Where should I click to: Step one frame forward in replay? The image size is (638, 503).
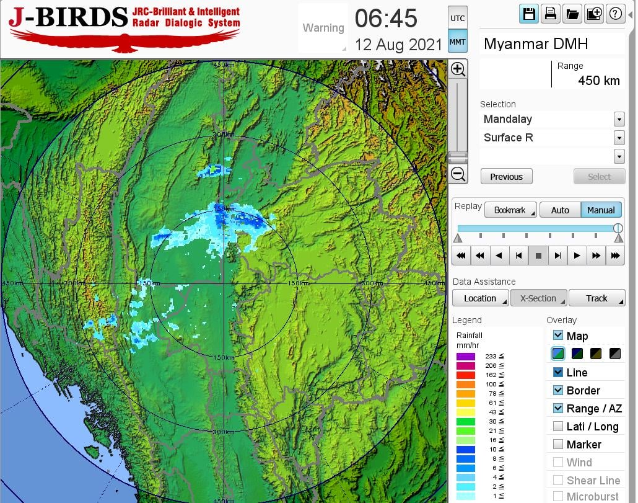pos(557,255)
